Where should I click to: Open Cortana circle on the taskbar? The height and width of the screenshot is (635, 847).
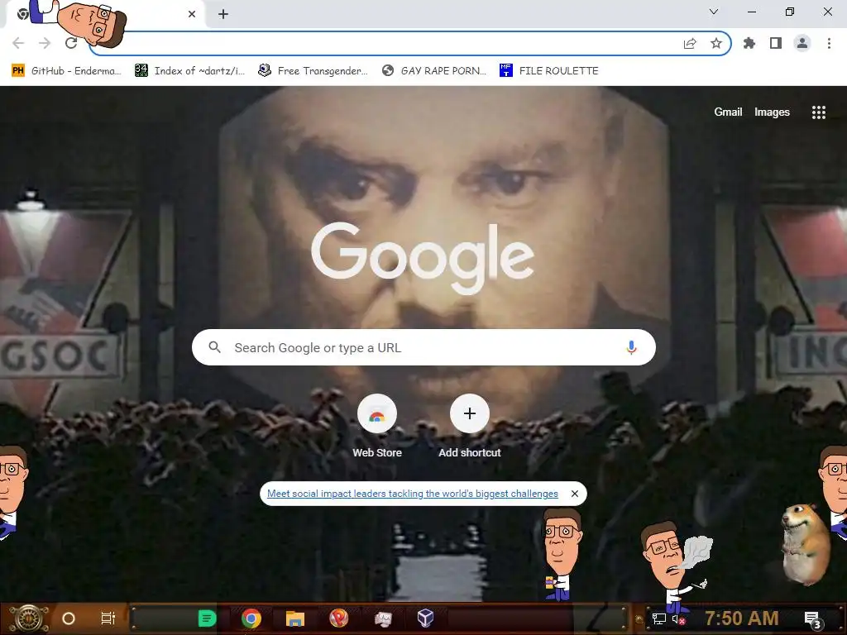click(69, 618)
